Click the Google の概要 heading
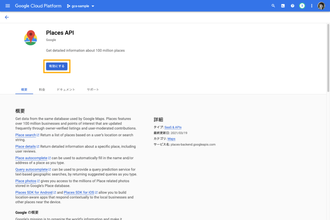 [27, 212]
